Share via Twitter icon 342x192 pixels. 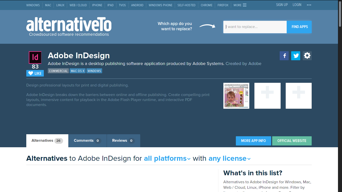click(x=296, y=56)
